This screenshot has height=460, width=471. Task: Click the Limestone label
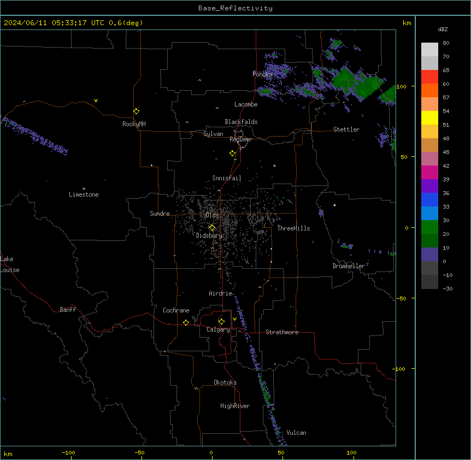(84, 194)
